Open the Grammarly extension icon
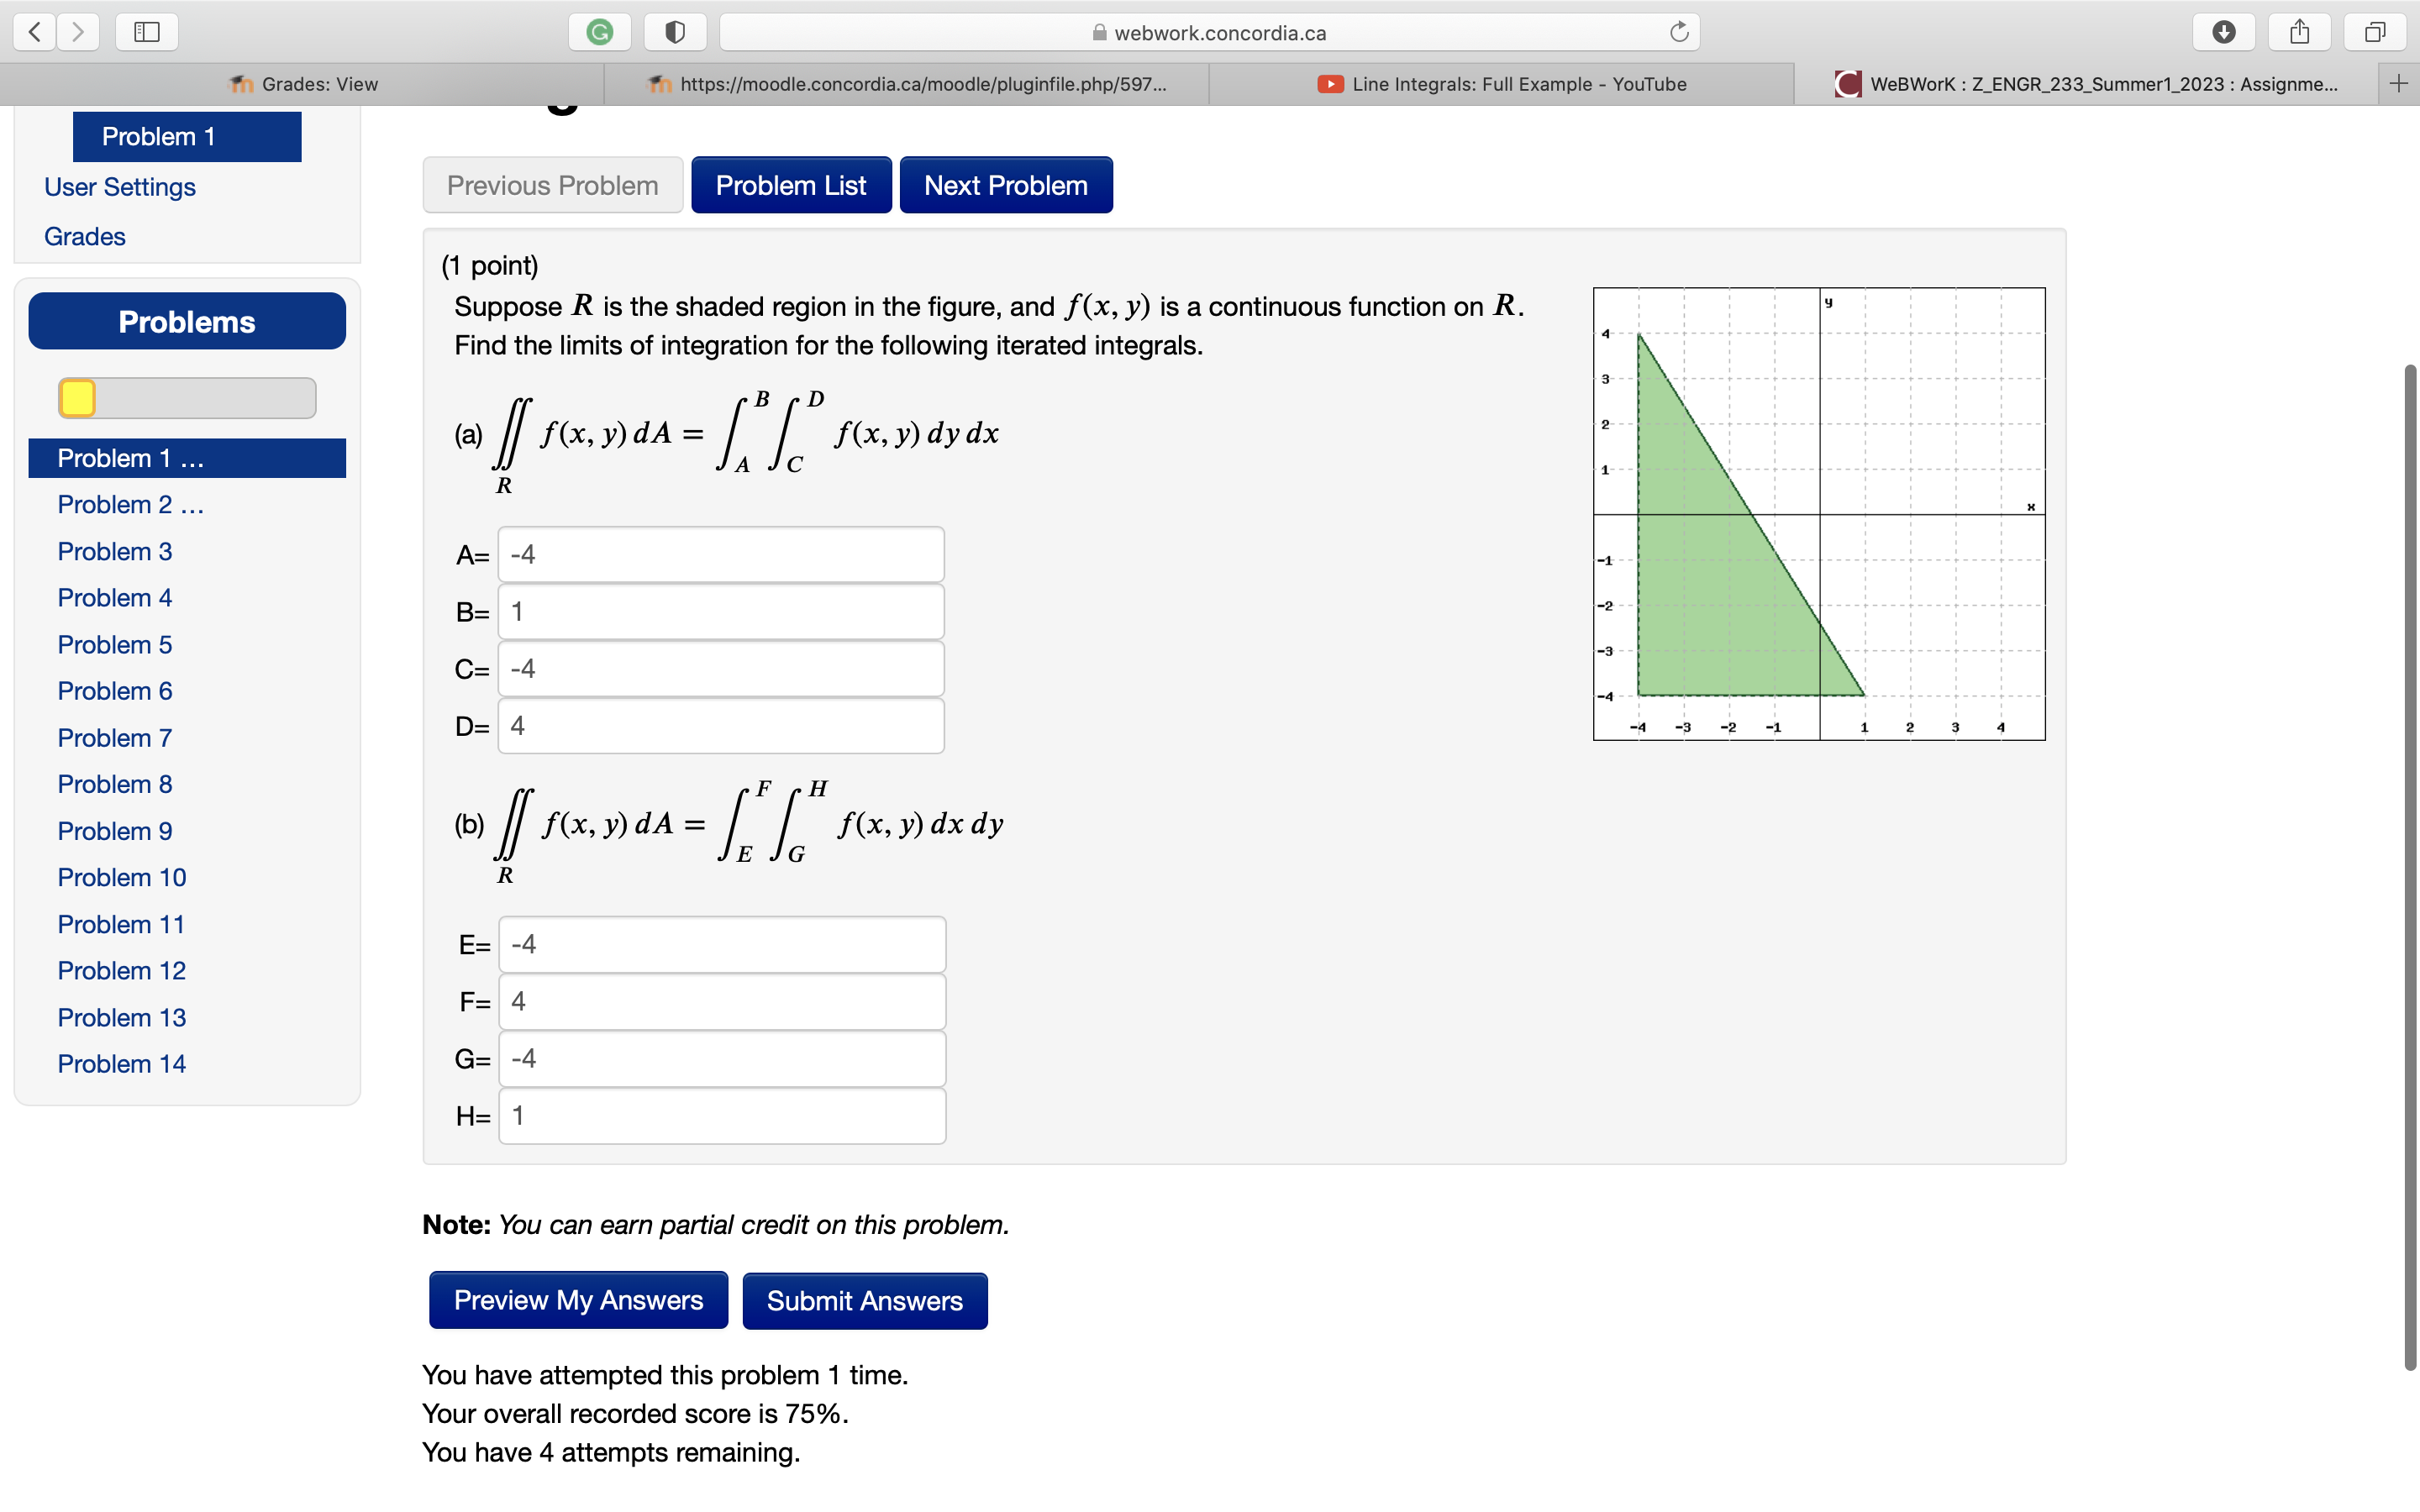 point(600,31)
